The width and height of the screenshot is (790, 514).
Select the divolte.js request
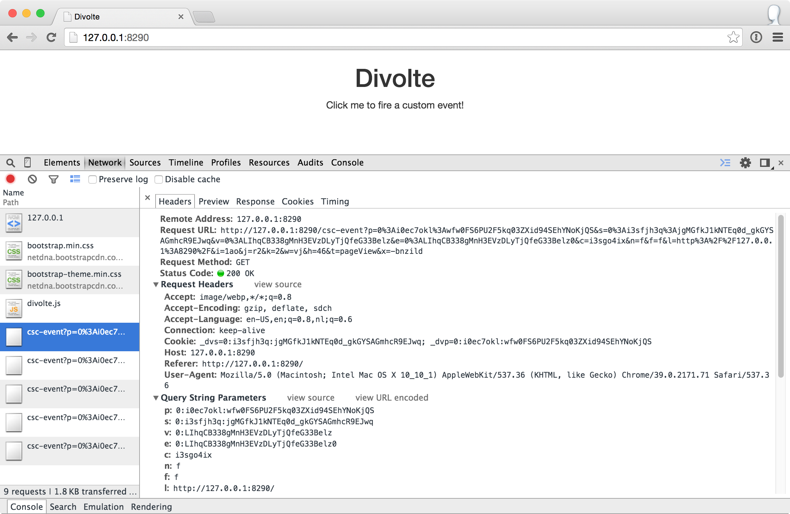point(44,303)
